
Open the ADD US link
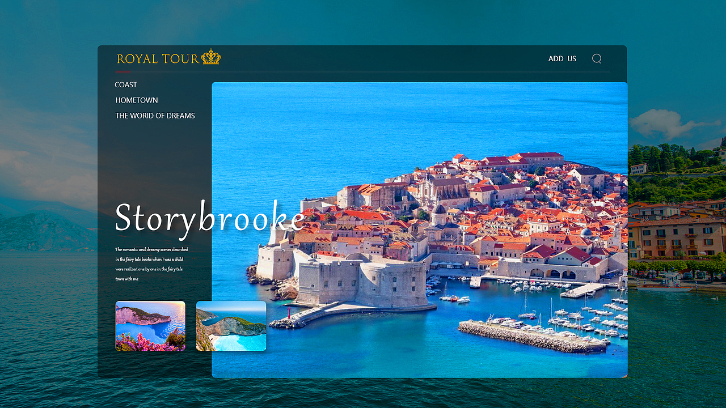(562, 59)
